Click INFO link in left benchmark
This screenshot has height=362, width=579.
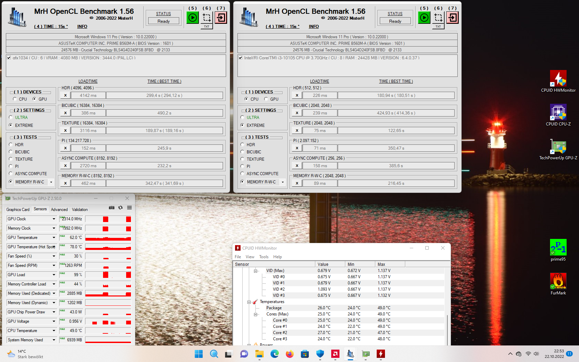(x=82, y=27)
